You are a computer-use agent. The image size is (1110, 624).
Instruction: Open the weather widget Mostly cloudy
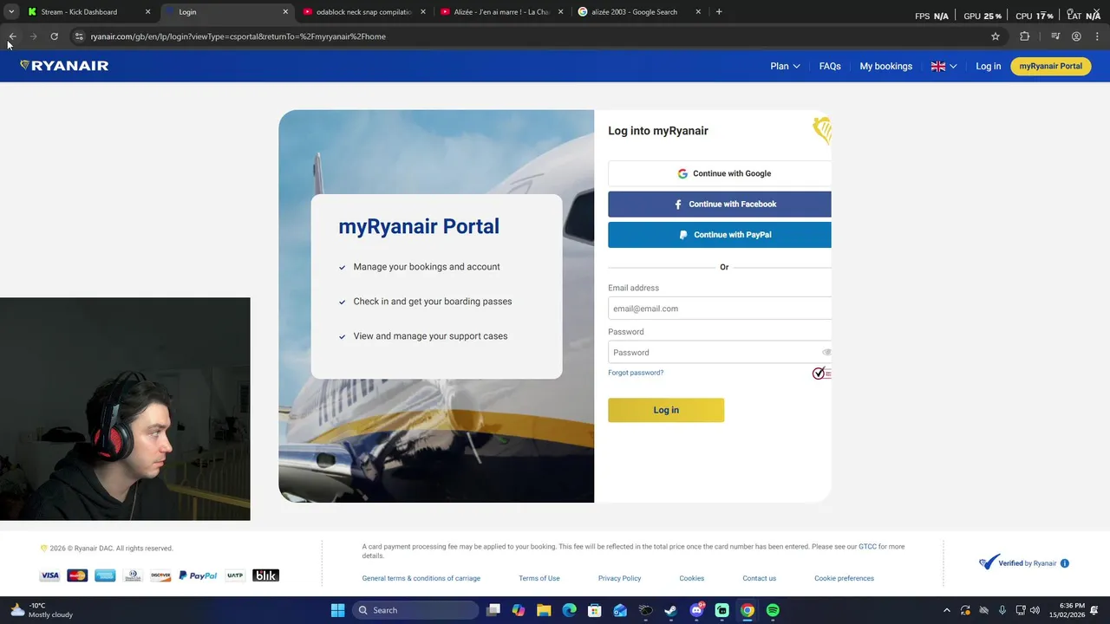(42, 610)
